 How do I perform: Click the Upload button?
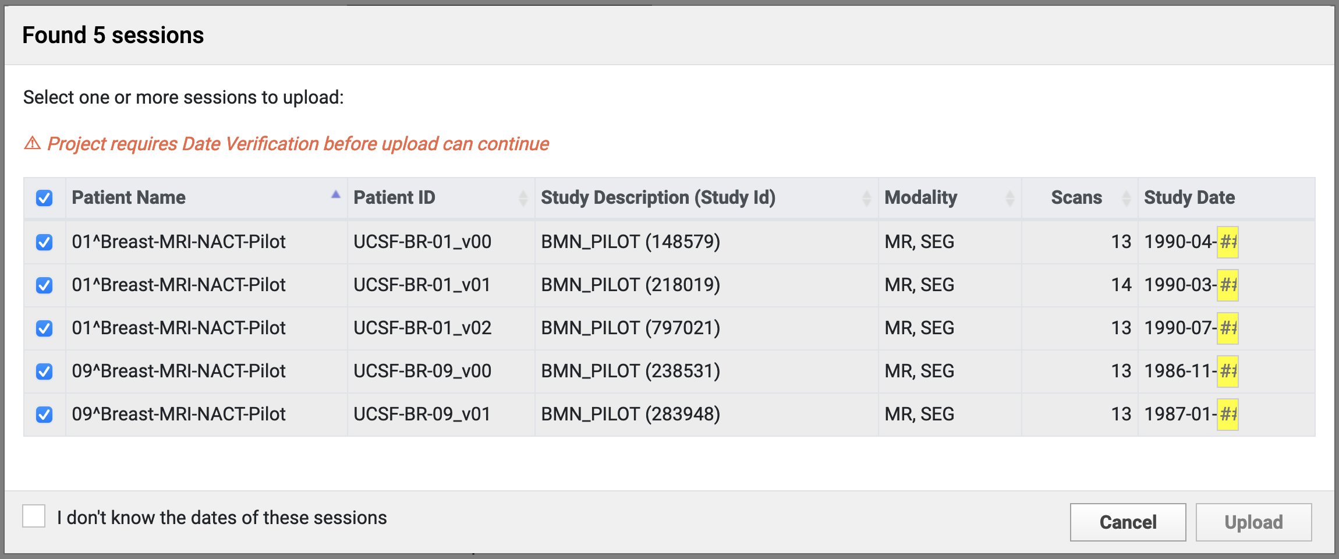point(1253,522)
